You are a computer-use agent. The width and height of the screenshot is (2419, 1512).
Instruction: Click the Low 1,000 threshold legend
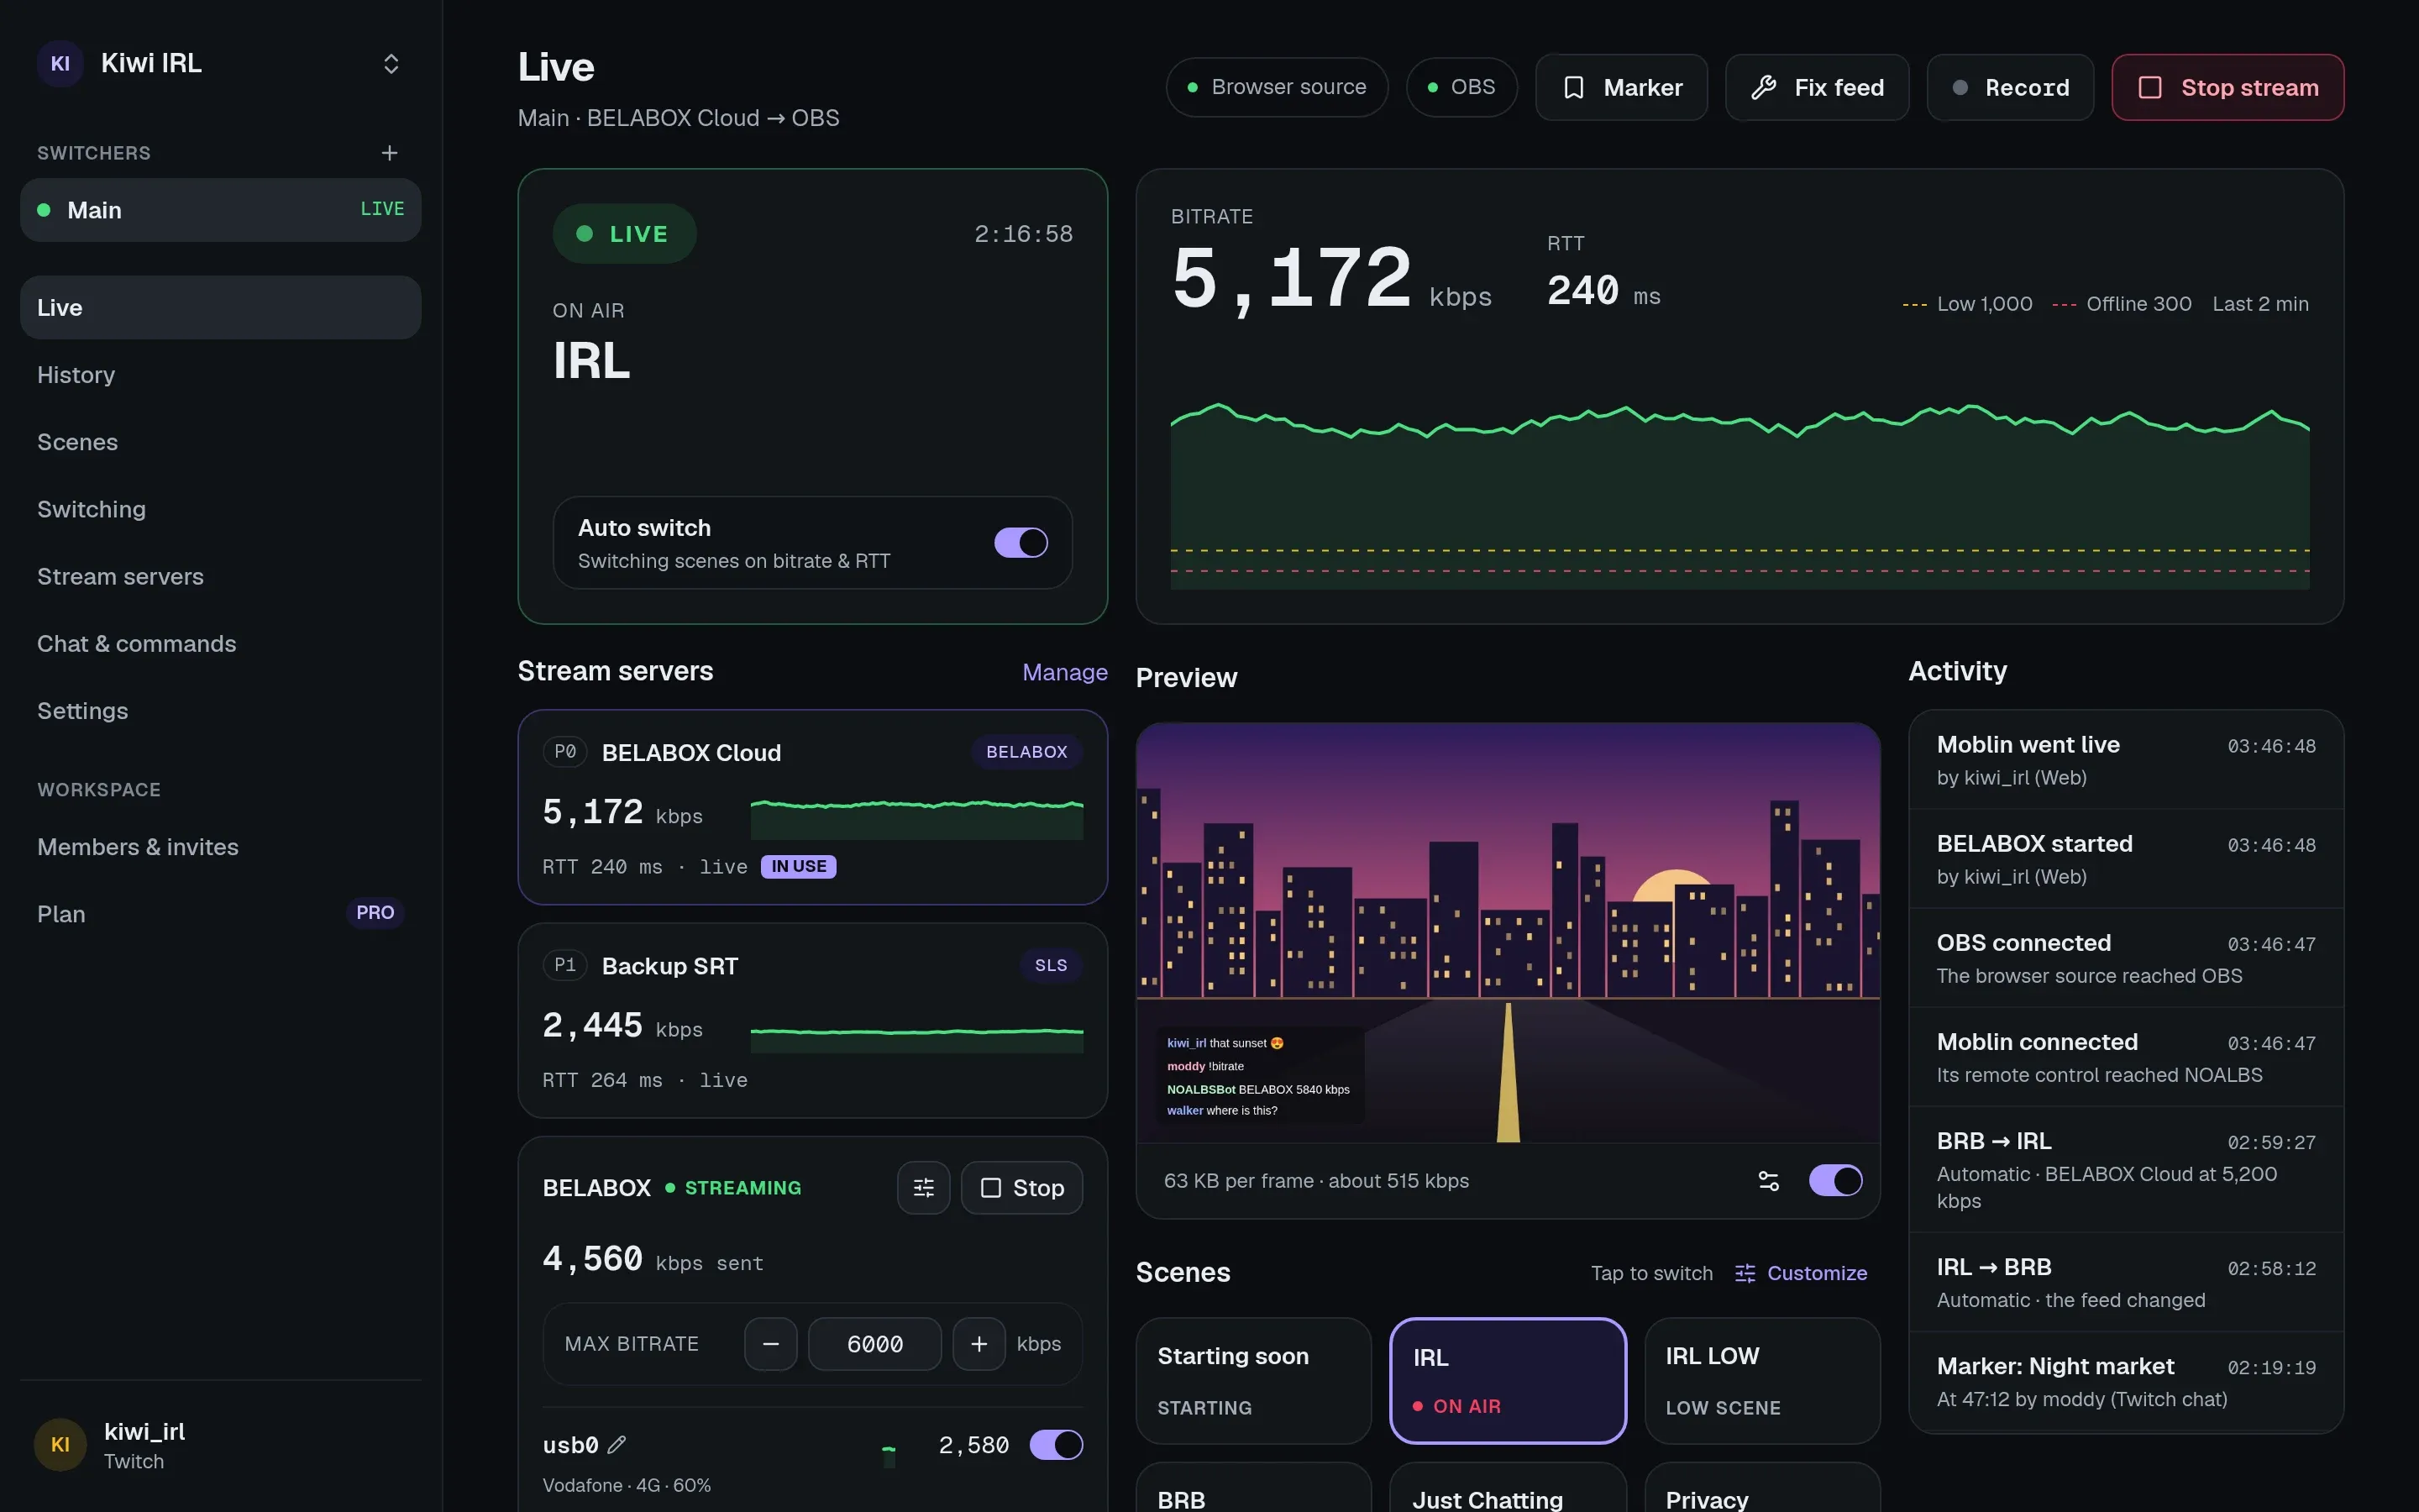click(x=1967, y=304)
